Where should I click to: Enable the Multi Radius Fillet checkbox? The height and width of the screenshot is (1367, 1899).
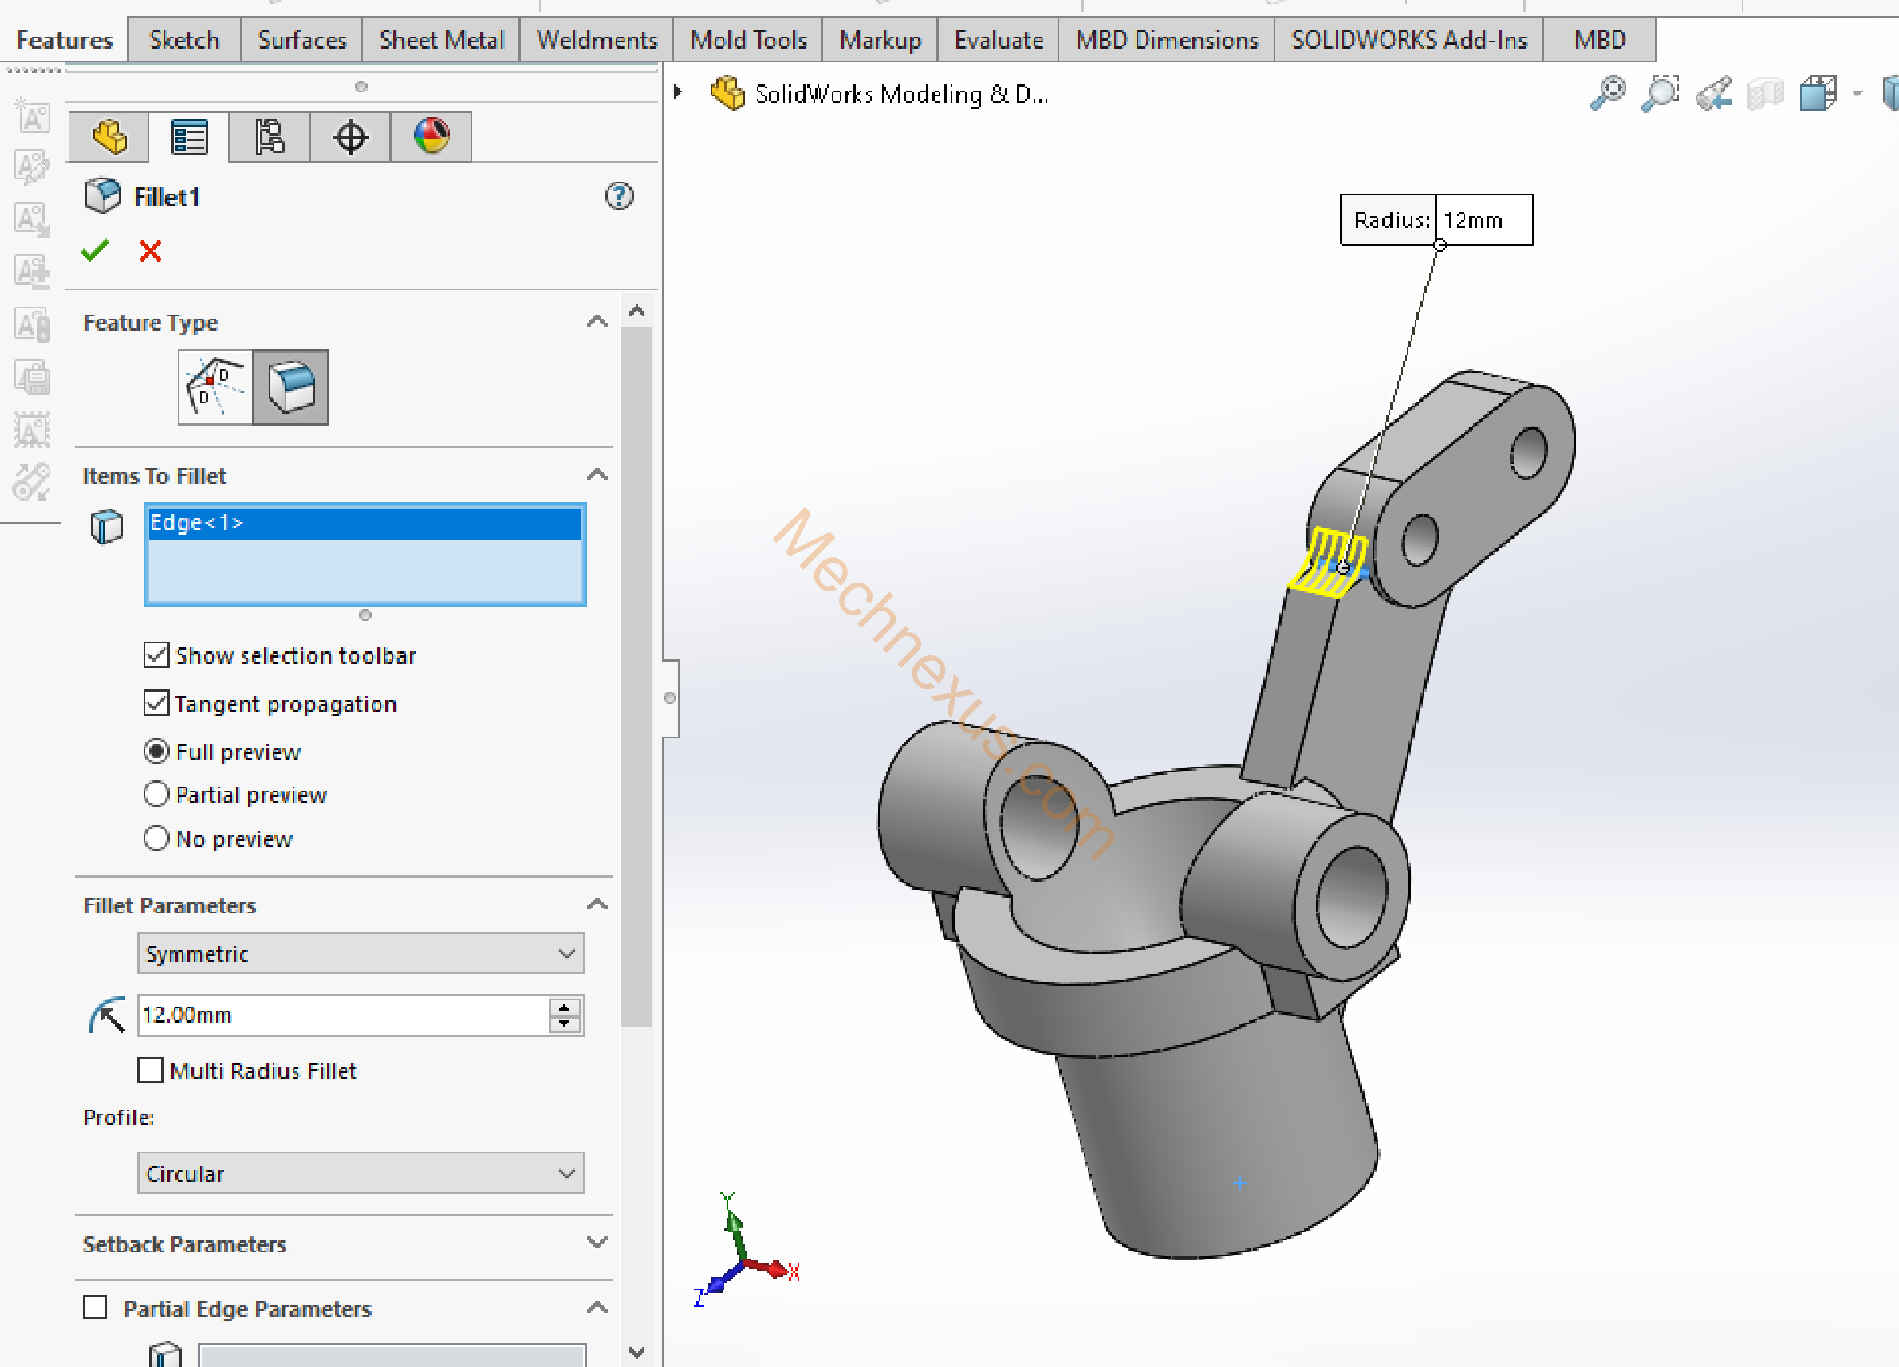pos(151,1070)
